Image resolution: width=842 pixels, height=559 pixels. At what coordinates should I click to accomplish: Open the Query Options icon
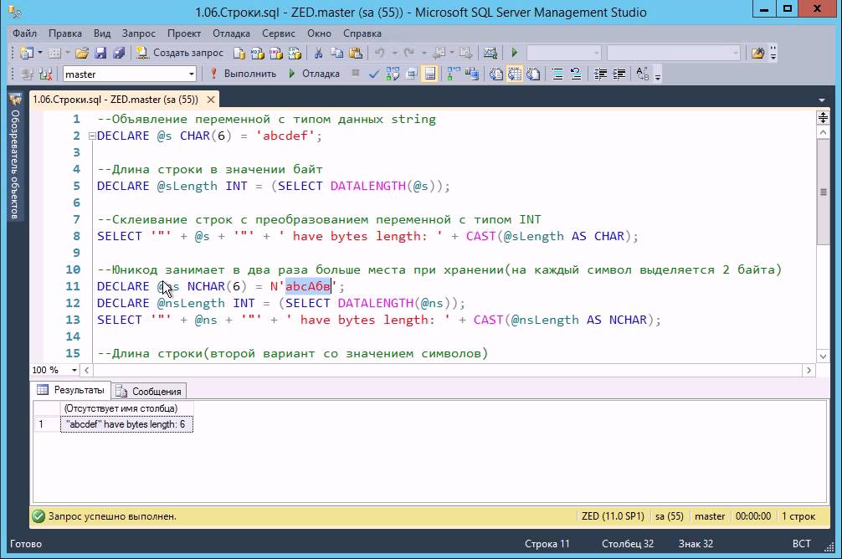[411, 74]
